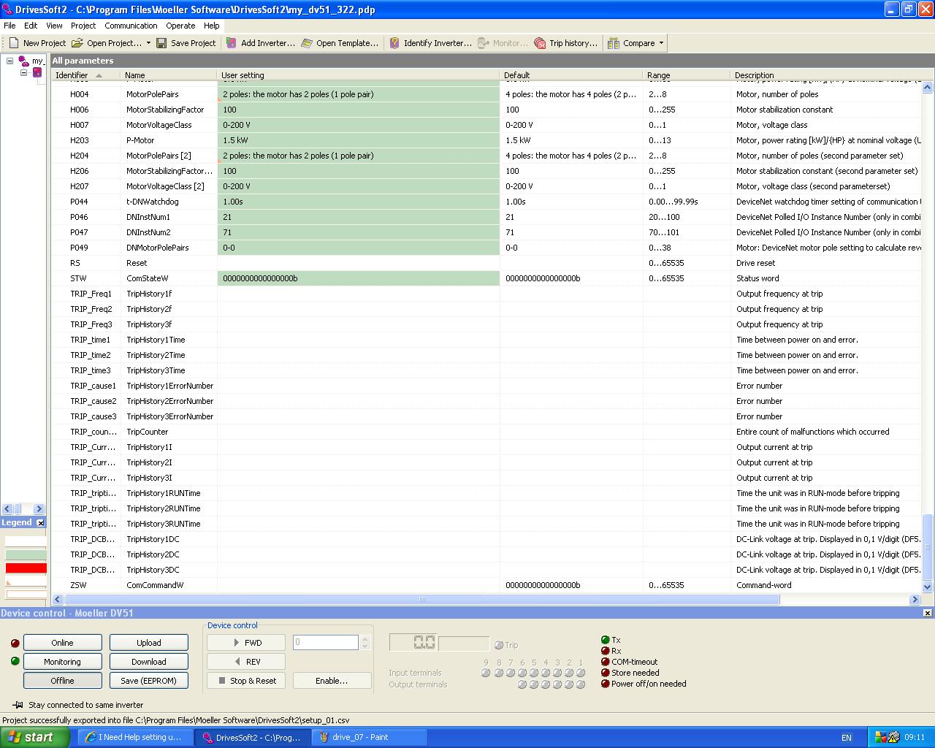The image size is (935, 748).
Task: Click the parameter table horizontal scrollbar
Action: click(x=421, y=600)
